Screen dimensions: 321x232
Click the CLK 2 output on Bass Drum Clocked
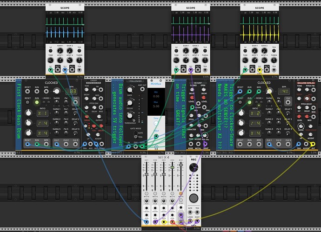coord(66,144)
